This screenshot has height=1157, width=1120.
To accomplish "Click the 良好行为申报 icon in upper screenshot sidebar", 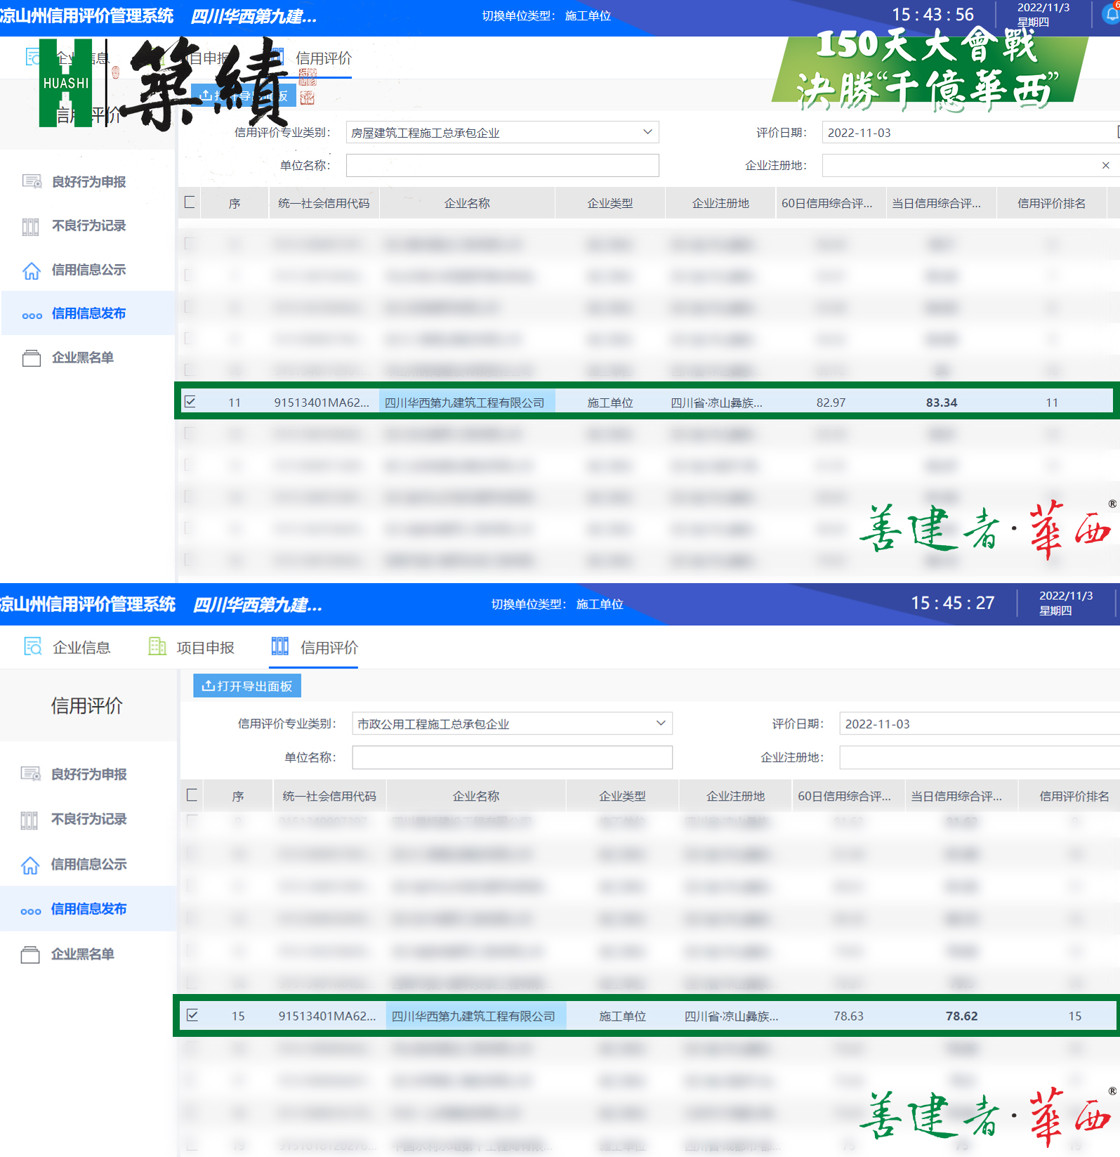I will [32, 182].
